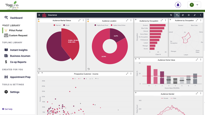Open Occupation bar chart options menu
The image size is (205, 115).
pos(166,20)
